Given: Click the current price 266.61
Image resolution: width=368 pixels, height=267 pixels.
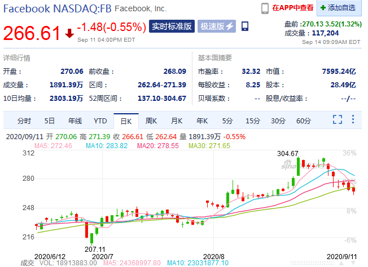Looking at the screenshot, I should point(32,33).
